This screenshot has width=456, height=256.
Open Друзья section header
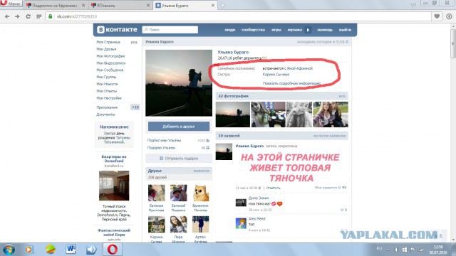(155, 171)
